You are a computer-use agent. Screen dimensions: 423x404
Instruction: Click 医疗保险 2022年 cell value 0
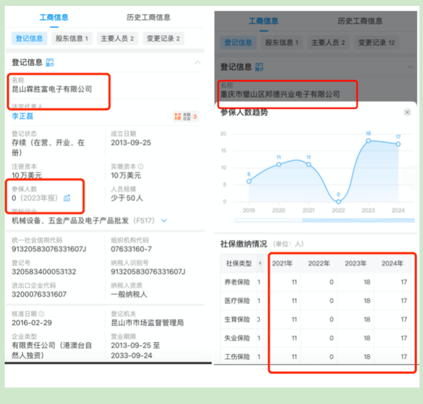tap(332, 301)
